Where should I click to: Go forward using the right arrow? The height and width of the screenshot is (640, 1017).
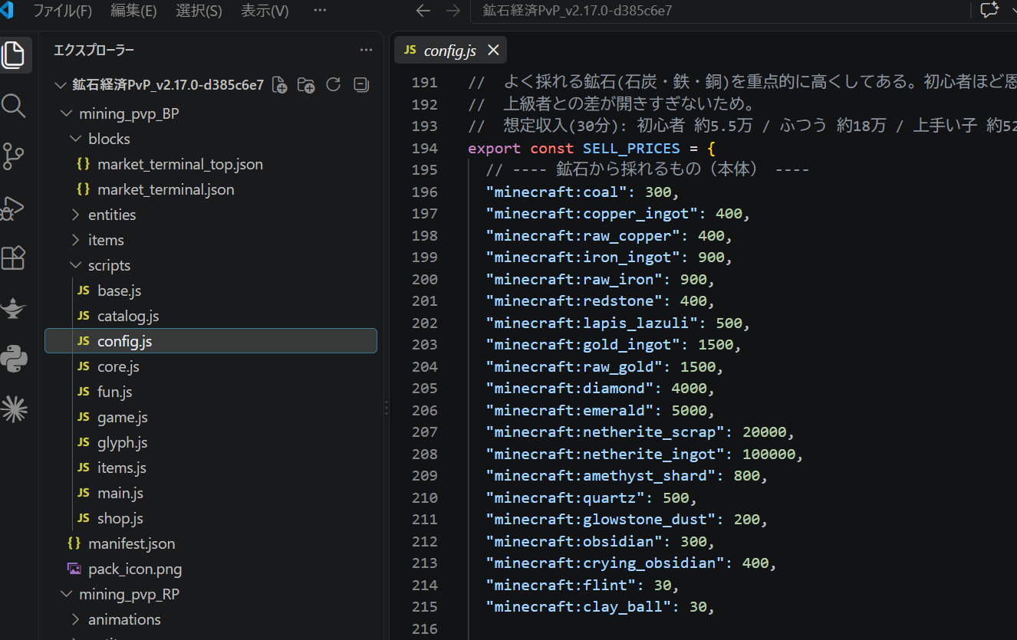[x=453, y=11]
